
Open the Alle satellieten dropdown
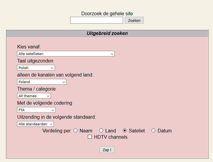pos(66,54)
